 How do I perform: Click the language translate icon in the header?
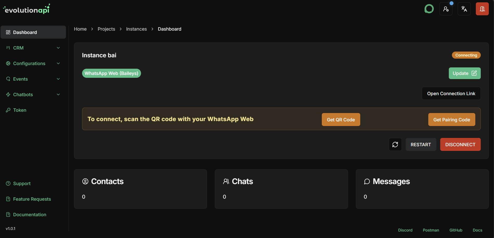click(464, 9)
